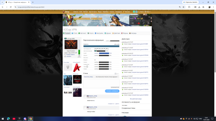Open the Рейтинг menu item
This screenshot has height=121, width=216.
(85, 12)
